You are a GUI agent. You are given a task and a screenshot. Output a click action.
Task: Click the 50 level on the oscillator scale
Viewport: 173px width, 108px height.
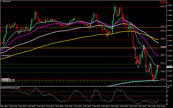click(167, 96)
